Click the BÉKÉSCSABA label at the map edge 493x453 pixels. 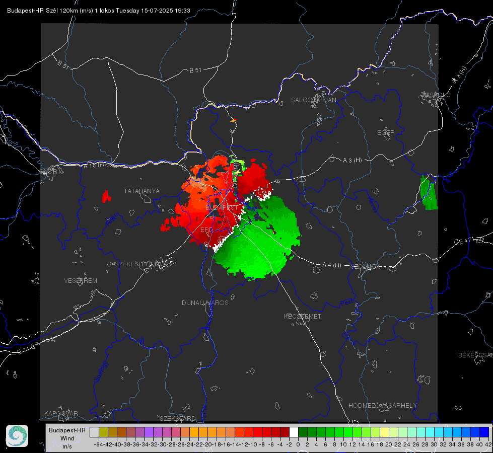475,355
